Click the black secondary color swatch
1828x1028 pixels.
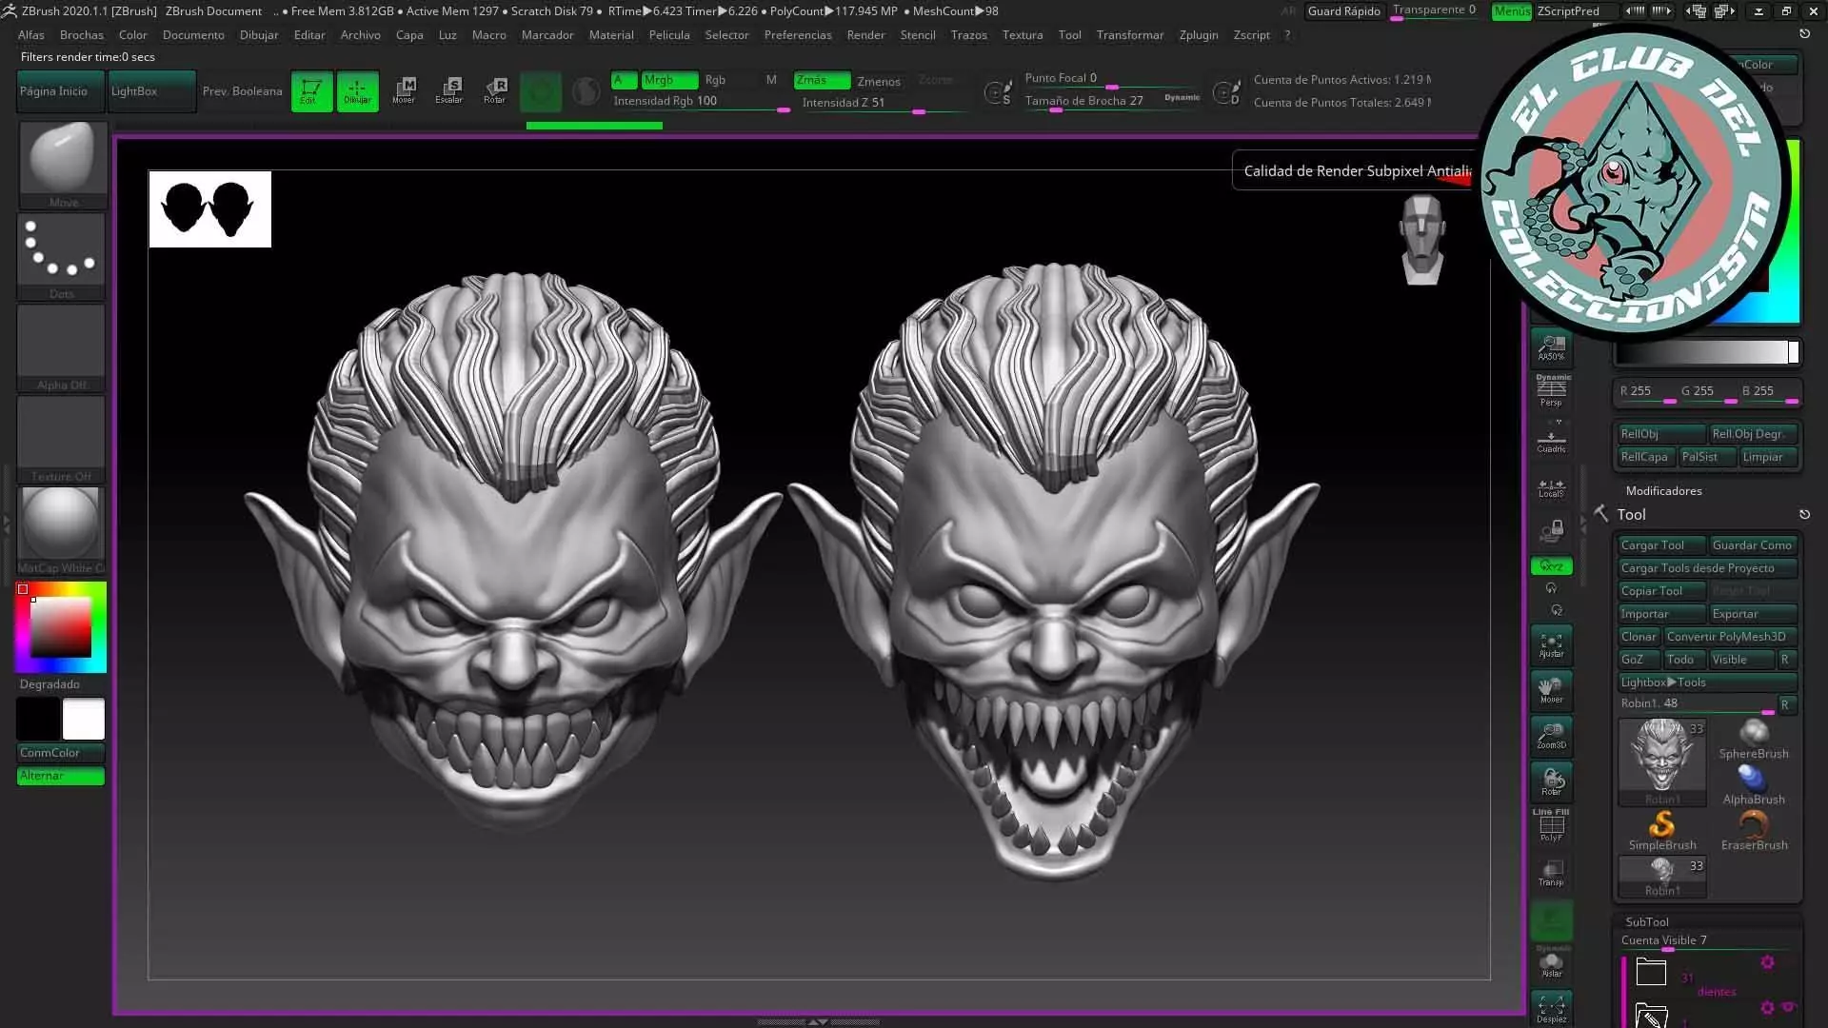pyautogui.click(x=38, y=720)
